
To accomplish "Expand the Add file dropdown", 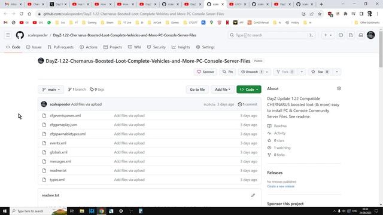I will coord(222,90).
